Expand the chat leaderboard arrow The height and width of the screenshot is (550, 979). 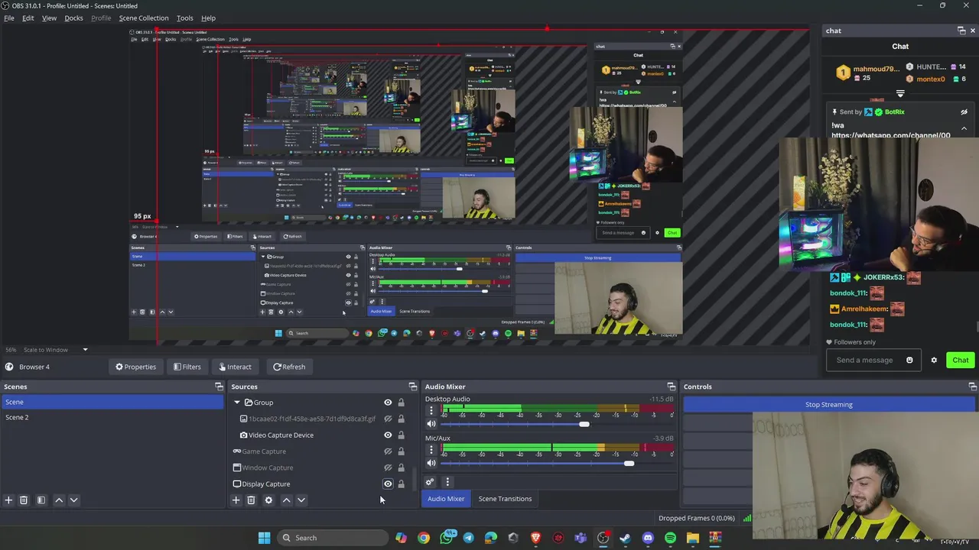[900, 93]
